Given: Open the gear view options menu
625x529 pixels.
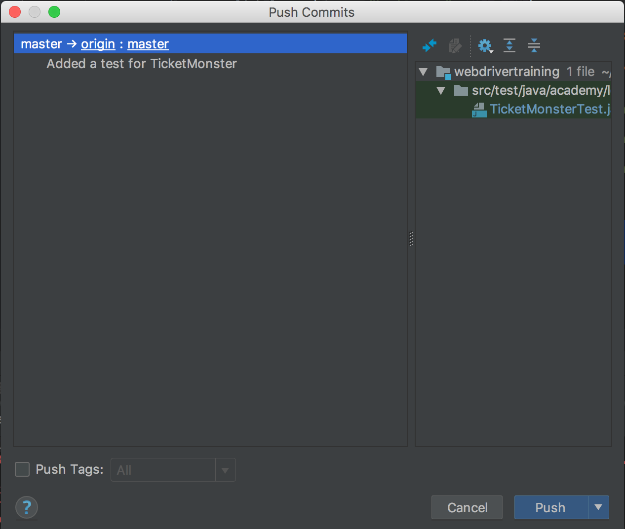Looking at the screenshot, I should click(485, 46).
